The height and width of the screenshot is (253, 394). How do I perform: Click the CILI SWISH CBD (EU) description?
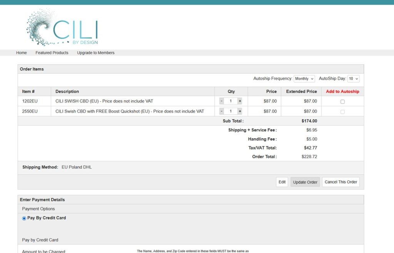click(104, 101)
